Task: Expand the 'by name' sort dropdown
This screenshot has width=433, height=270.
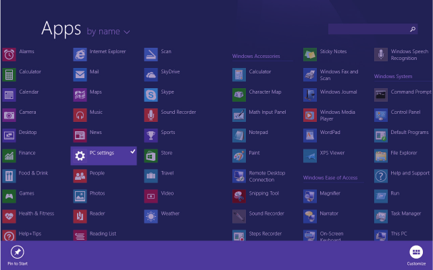Action: pyautogui.click(x=108, y=32)
